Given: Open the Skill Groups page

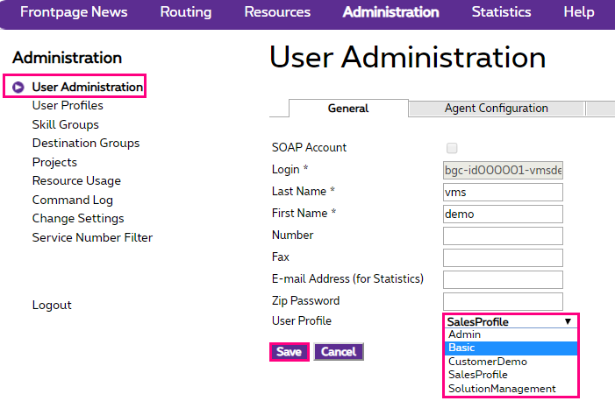Looking at the screenshot, I should click(66, 124).
